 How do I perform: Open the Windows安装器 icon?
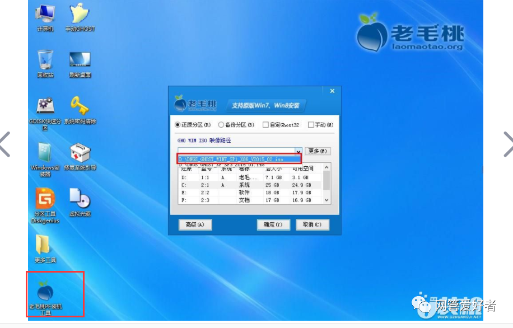[45, 160]
